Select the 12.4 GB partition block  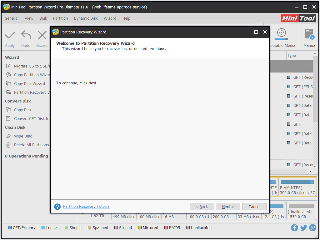[x=273, y=211]
